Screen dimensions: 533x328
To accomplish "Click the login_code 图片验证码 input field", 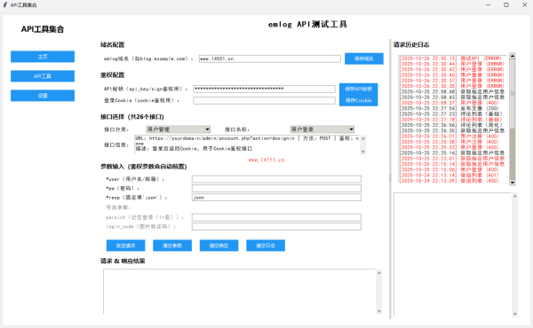I will tap(276, 226).
